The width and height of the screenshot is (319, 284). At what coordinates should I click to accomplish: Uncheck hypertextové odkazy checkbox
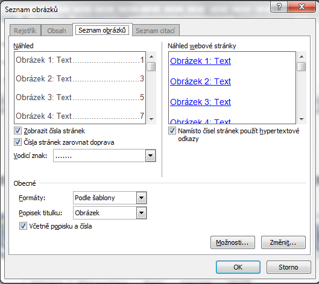pos(172,131)
